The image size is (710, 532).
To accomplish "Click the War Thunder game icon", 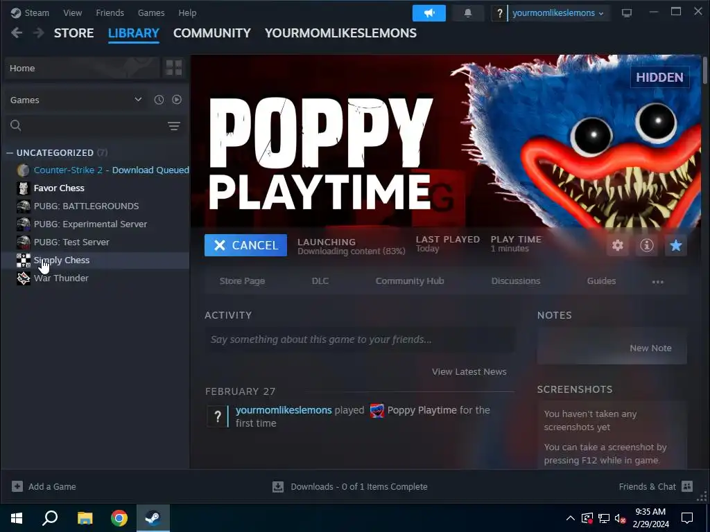I will pyautogui.click(x=23, y=278).
